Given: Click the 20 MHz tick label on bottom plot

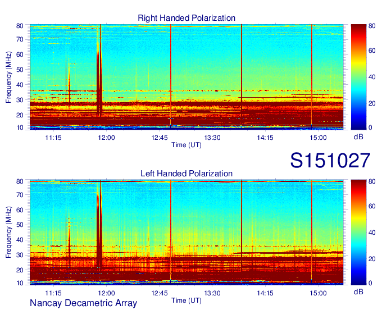Looking at the screenshot, I should tap(20, 270).
